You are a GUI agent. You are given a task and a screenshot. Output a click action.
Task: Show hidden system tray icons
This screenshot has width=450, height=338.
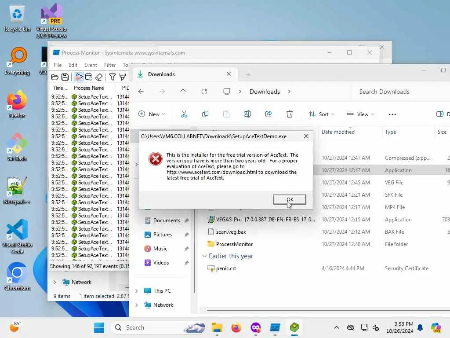pos(336,327)
